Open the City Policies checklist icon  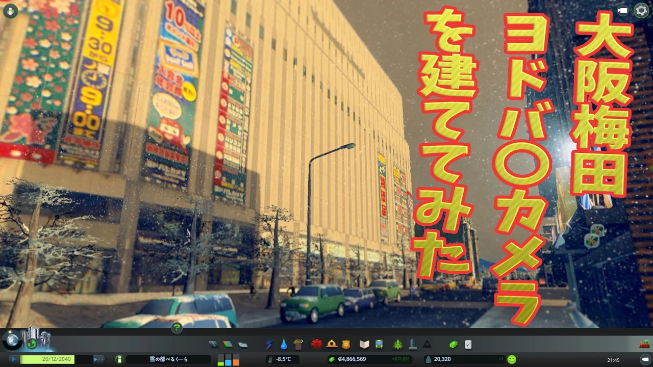click(468, 345)
